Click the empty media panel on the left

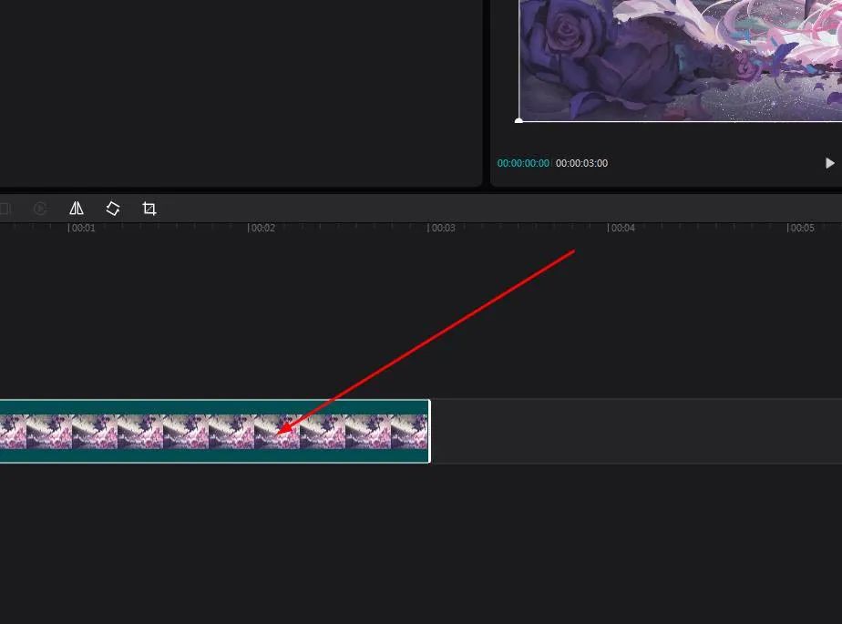click(241, 92)
